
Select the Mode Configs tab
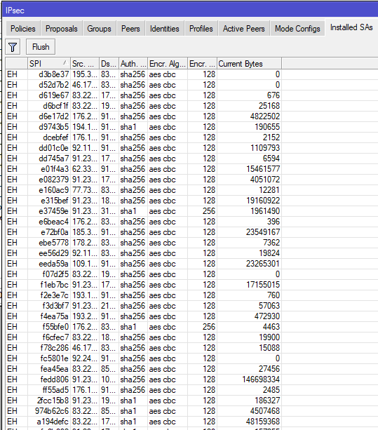(x=297, y=29)
